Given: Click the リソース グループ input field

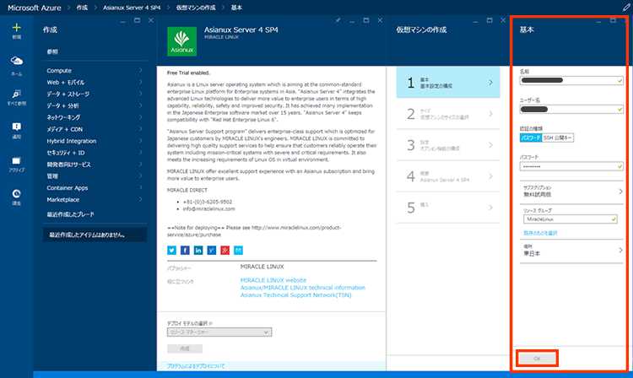Looking at the screenshot, I should [565, 219].
